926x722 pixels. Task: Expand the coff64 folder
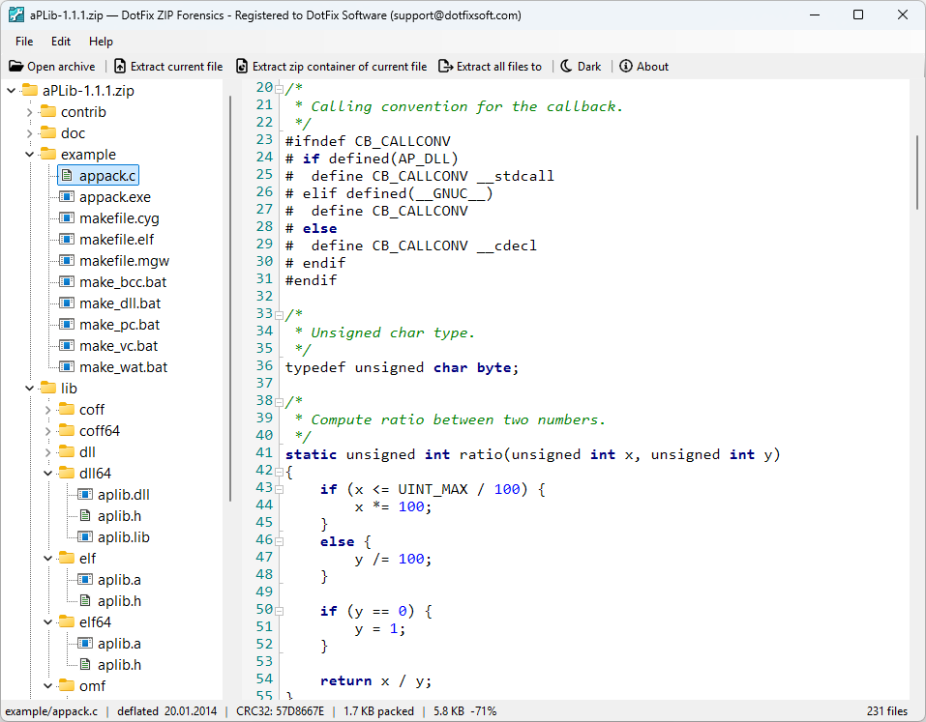pos(47,431)
